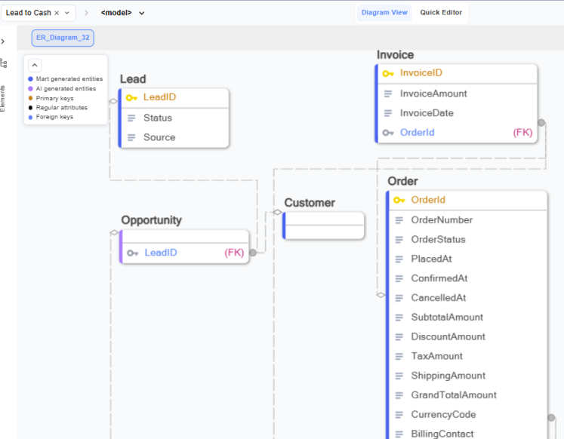
Task: Click Opportunity relationship connector dot
Action: (253, 253)
